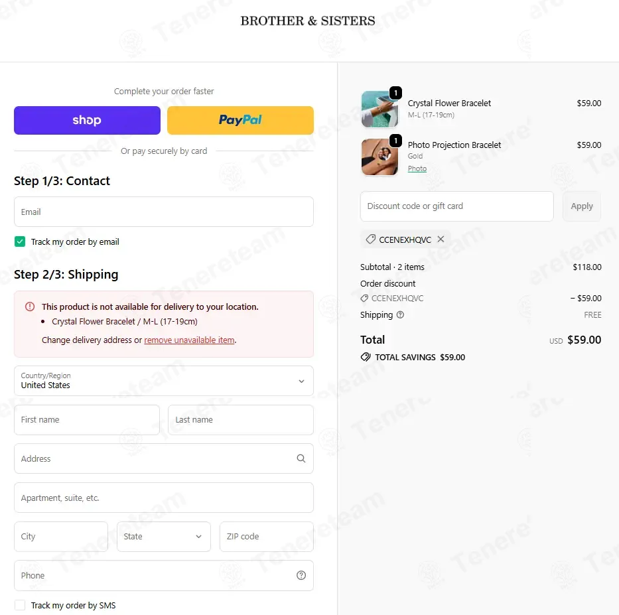The width and height of the screenshot is (619, 615).
Task: Uncheck Track my order by email
Action: pyautogui.click(x=20, y=241)
